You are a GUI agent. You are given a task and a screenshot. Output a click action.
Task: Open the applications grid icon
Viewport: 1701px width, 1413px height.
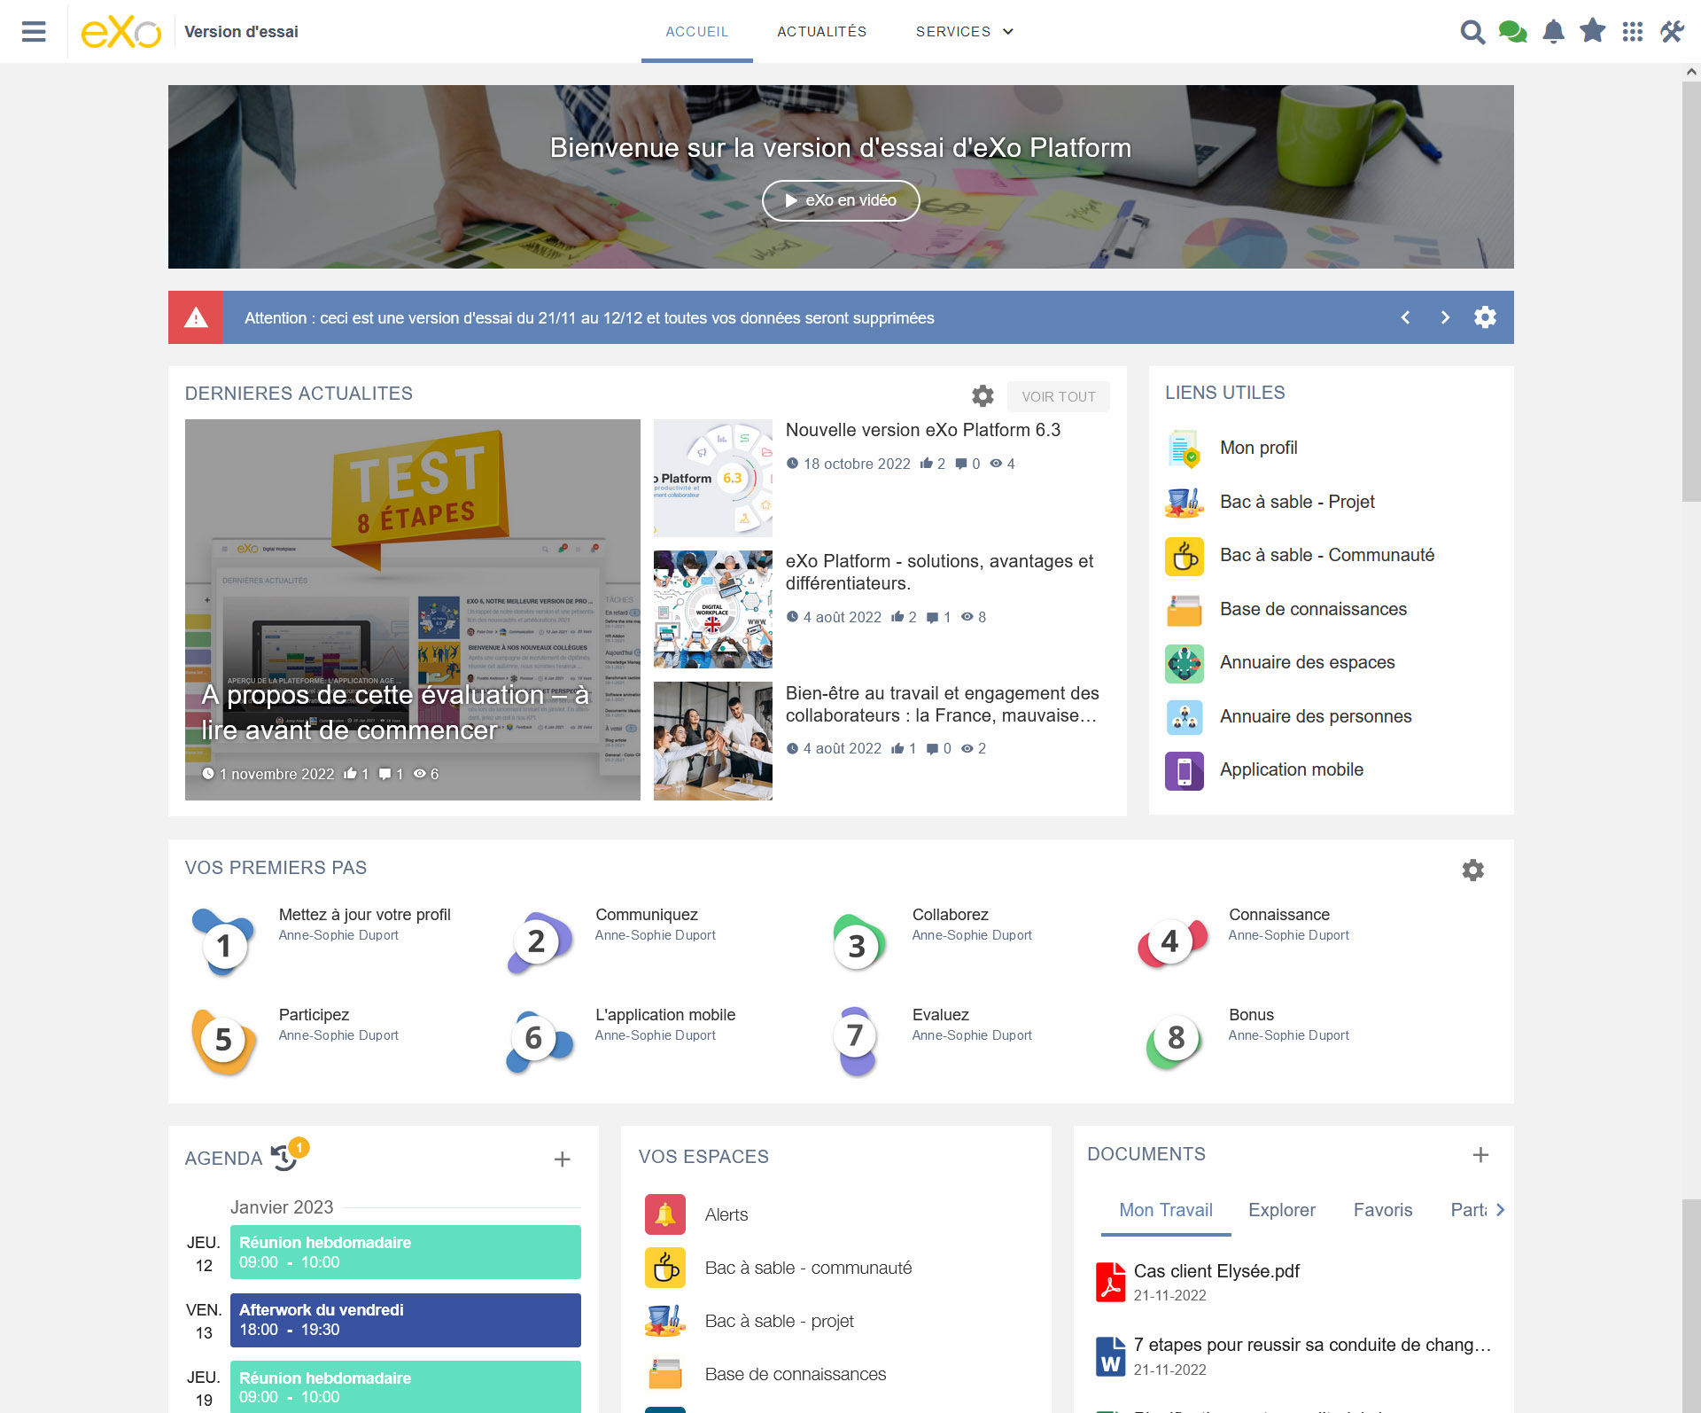point(1633,32)
